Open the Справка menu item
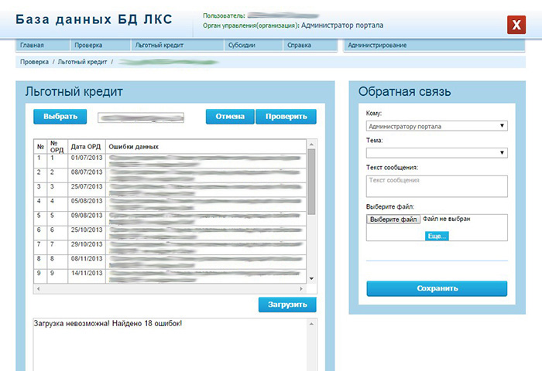This screenshot has height=371, width=542. [299, 46]
